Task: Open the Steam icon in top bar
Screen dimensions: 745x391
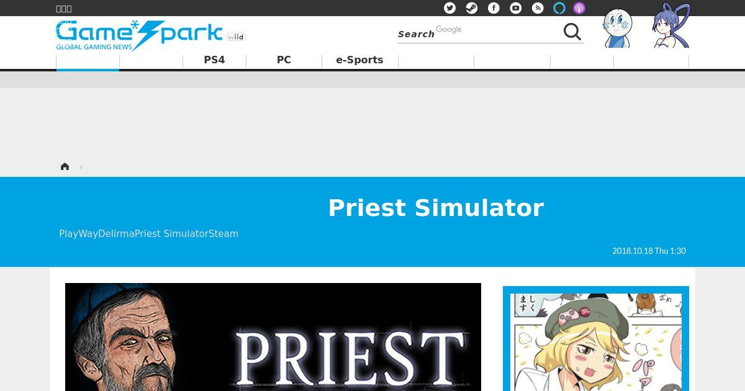Action: (x=472, y=8)
